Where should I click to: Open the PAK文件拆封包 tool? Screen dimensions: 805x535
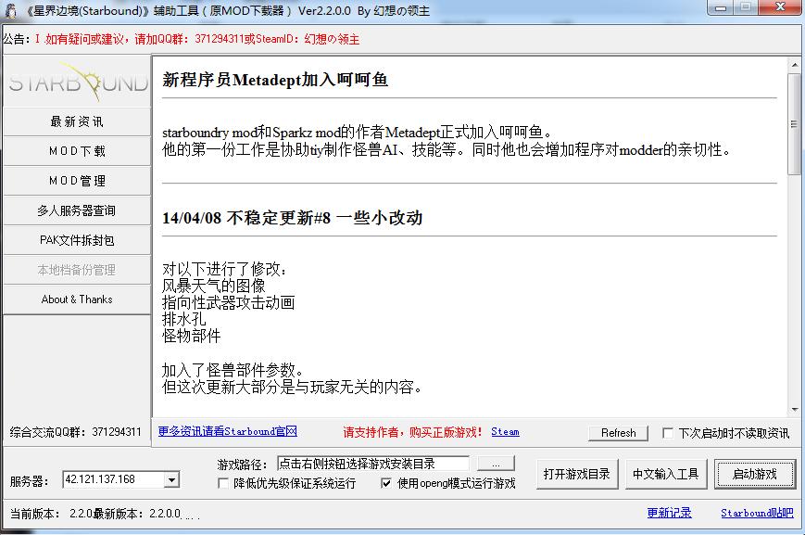(77, 240)
